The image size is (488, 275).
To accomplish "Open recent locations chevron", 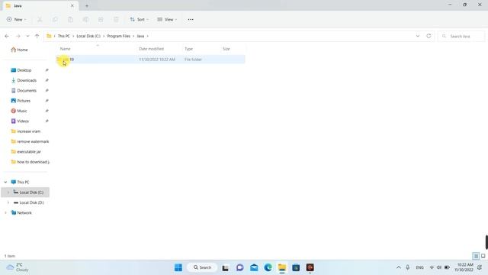I will coord(27,36).
